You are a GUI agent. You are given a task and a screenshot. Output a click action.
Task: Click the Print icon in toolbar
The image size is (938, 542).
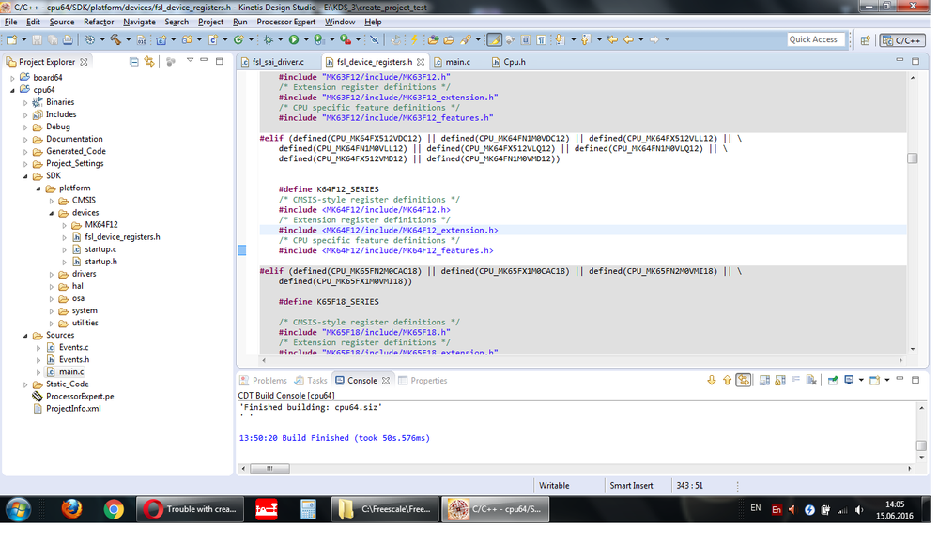(x=69, y=39)
